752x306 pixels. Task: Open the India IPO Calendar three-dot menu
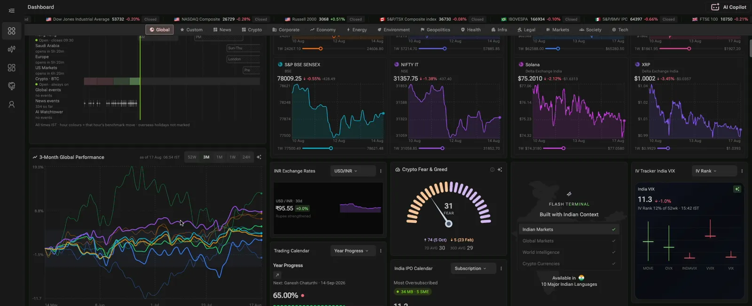[x=501, y=268]
